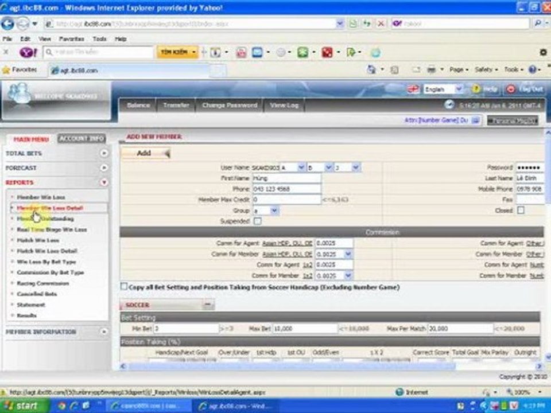Image resolution: width=551 pixels, height=413 pixels.
Task: Open the Tools menu
Action: click(99, 39)
